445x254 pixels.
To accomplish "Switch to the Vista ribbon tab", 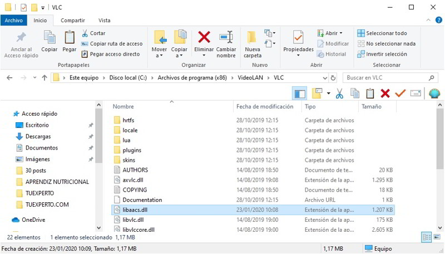I will pyautogui.click(x=105, y=21).
